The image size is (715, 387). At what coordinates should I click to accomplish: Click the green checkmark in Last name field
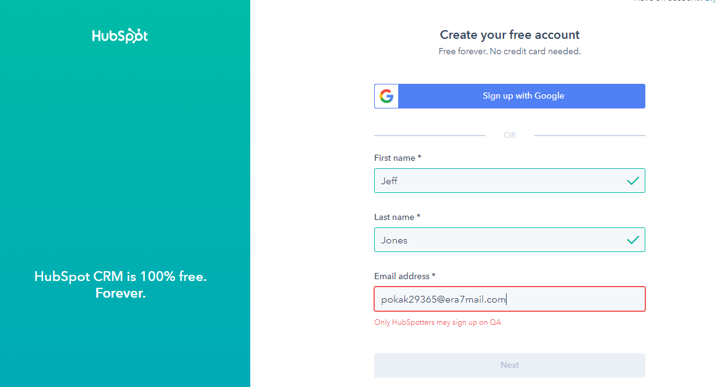(632, 240)
